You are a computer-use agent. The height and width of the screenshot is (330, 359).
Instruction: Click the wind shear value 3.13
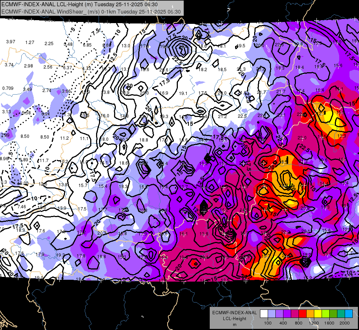coord(6,112)
